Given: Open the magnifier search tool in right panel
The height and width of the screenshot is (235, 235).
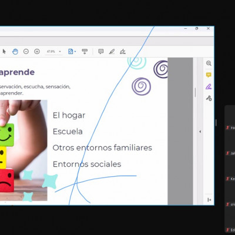Looking at the screenshot, I should coord(209,63).
